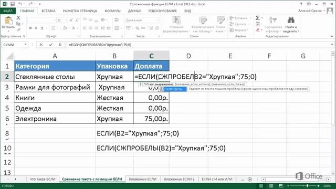Add a new sheet with the plus icon
The image size is (336, 189).
pos(250,180)
